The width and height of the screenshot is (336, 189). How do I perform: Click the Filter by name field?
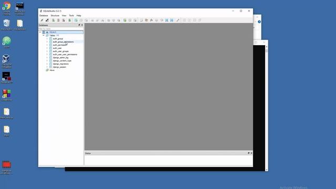(61, 29)
